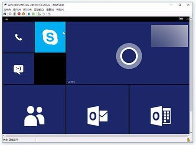Click the vertical scrollbar up arrow
This screenshot has width=196, height=145.
click(191, 18)
